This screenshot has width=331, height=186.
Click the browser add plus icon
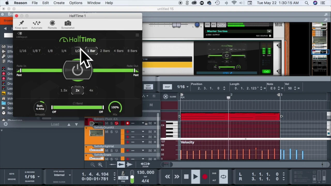(x=5, y=124)
